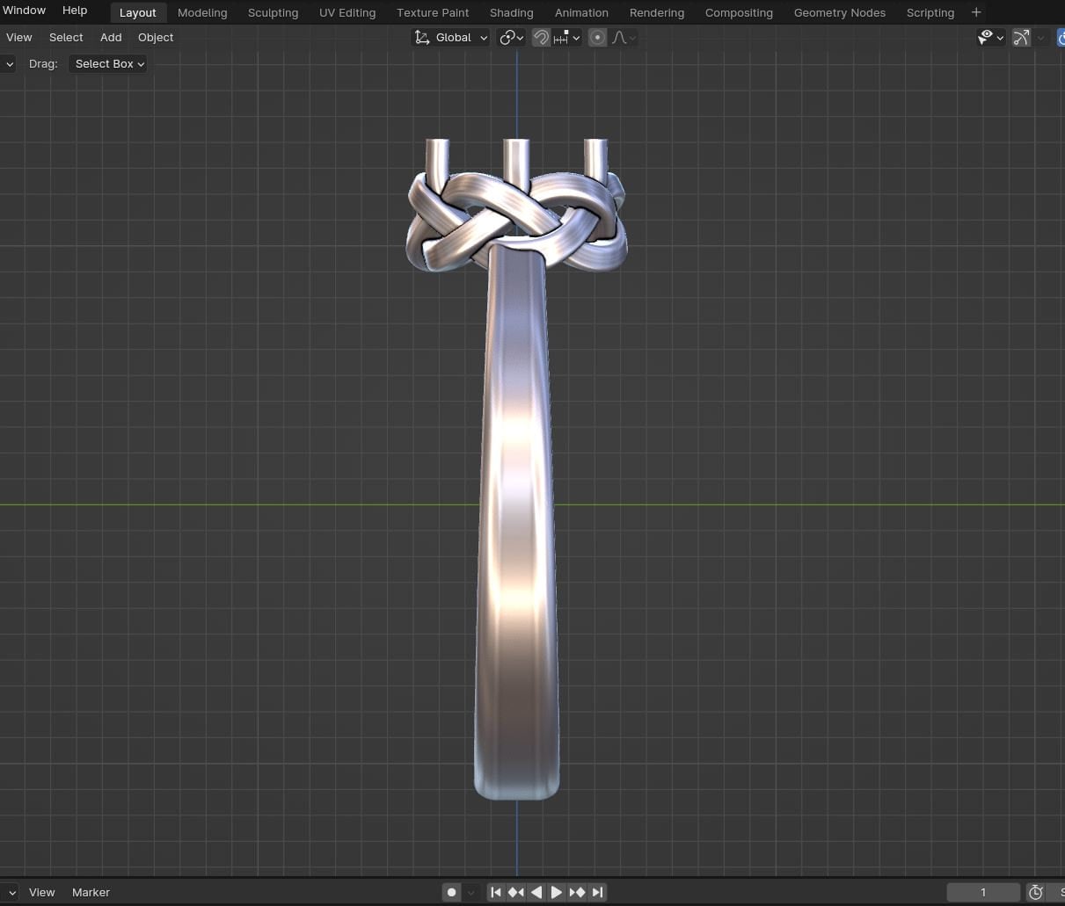Switch to the Animation workspace tab

tap(581, 12)
